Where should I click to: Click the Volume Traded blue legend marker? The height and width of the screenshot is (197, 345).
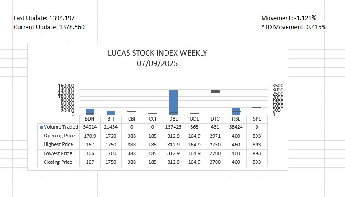pyautogui.click(x=41, y=127)
